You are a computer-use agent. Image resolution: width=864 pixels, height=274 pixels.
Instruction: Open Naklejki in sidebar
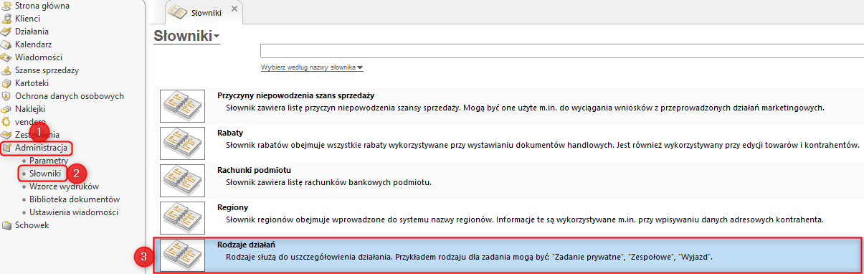(x=31, y=108)
